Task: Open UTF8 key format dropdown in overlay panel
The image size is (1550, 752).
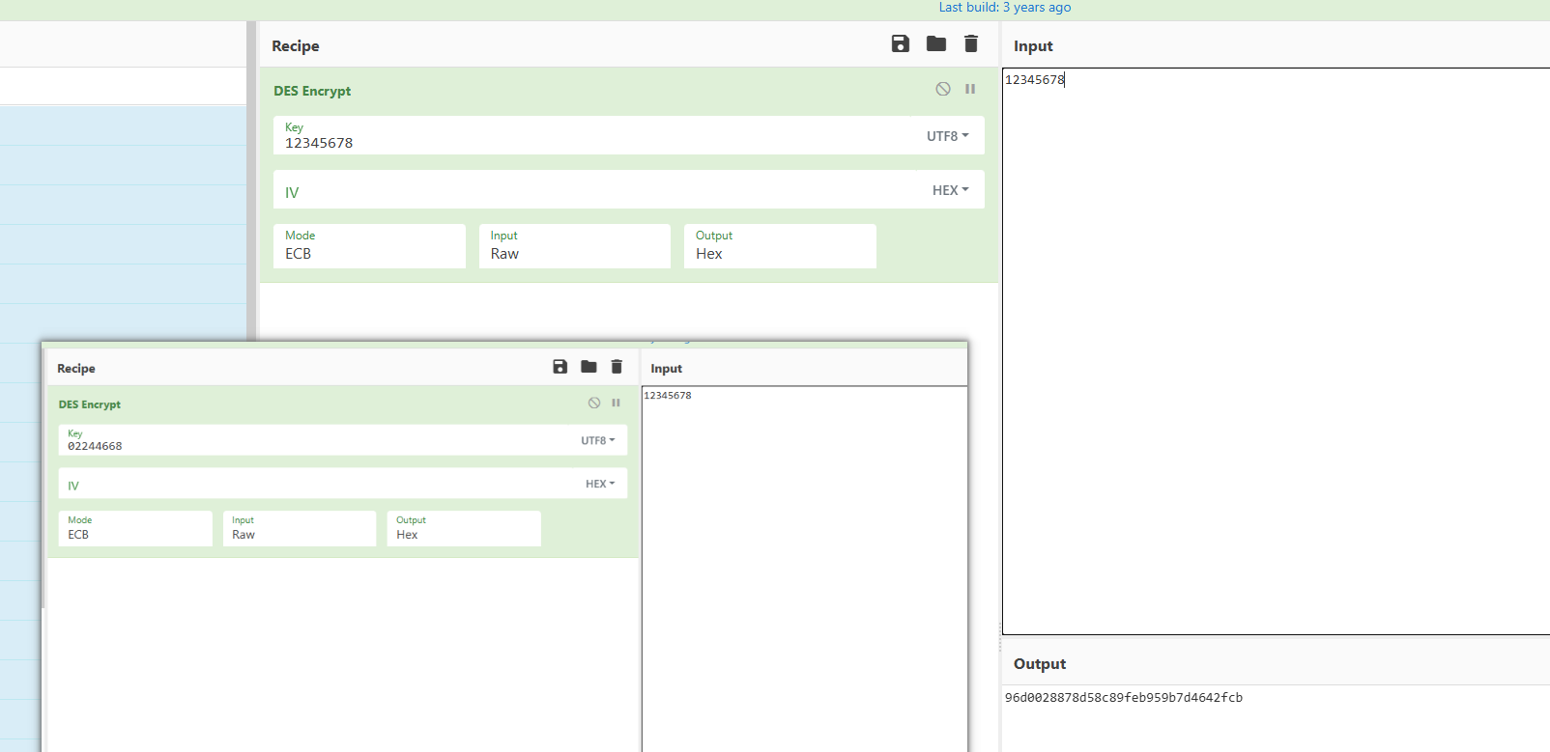Action: pos(597,440)
